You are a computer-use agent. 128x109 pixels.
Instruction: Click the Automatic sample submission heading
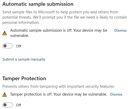click(x=38, y=4)
